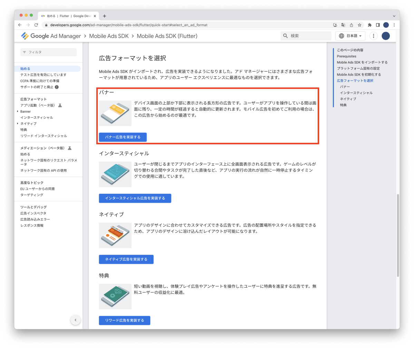The height and width of the screenshot is (348, 414).
Task: Click the Google Ad Manager logo
Action: 50,36
